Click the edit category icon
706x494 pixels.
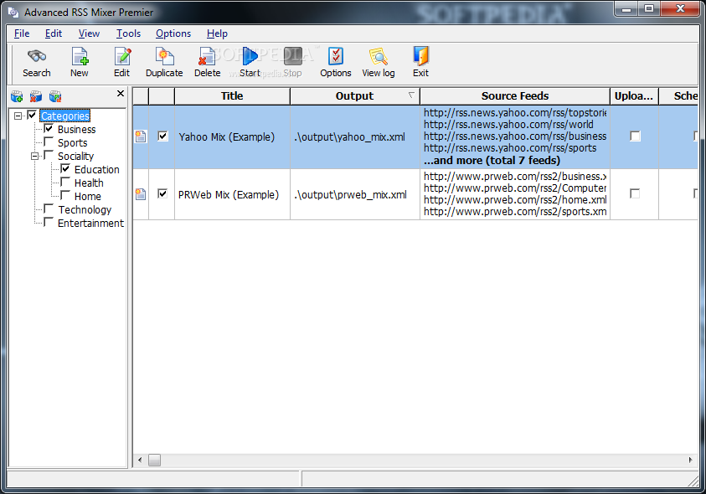click(55, 96)
